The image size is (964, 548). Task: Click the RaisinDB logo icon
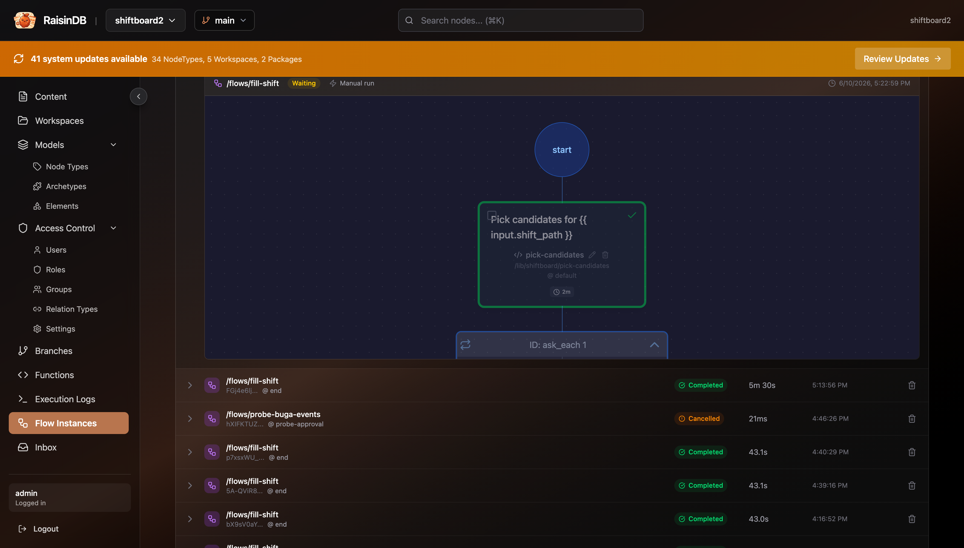pos(25,20)
